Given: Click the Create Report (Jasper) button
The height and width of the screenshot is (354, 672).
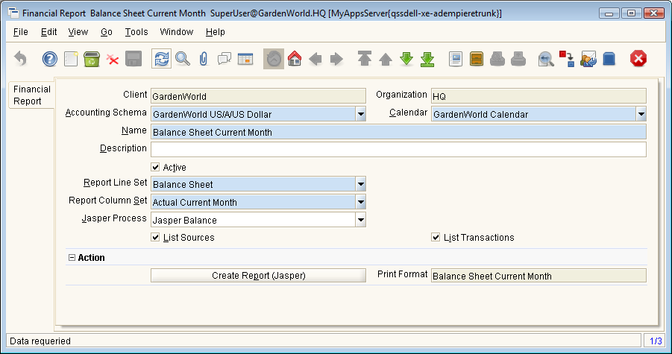Looking at the screenshot, I should 258,275.
